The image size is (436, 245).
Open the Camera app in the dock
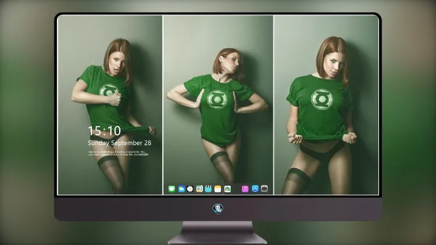click(x=264, y=189)
